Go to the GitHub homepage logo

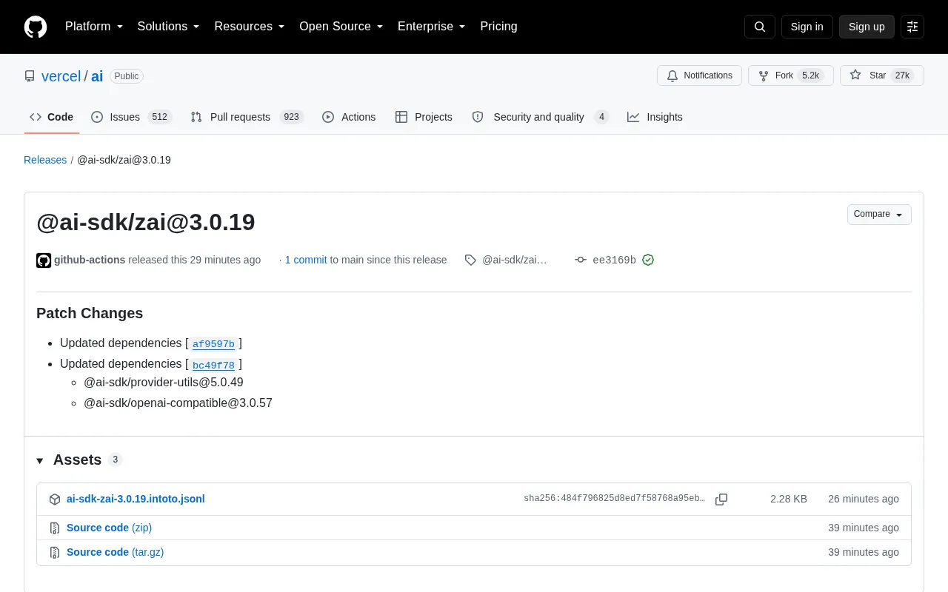[x=36, y=27]
